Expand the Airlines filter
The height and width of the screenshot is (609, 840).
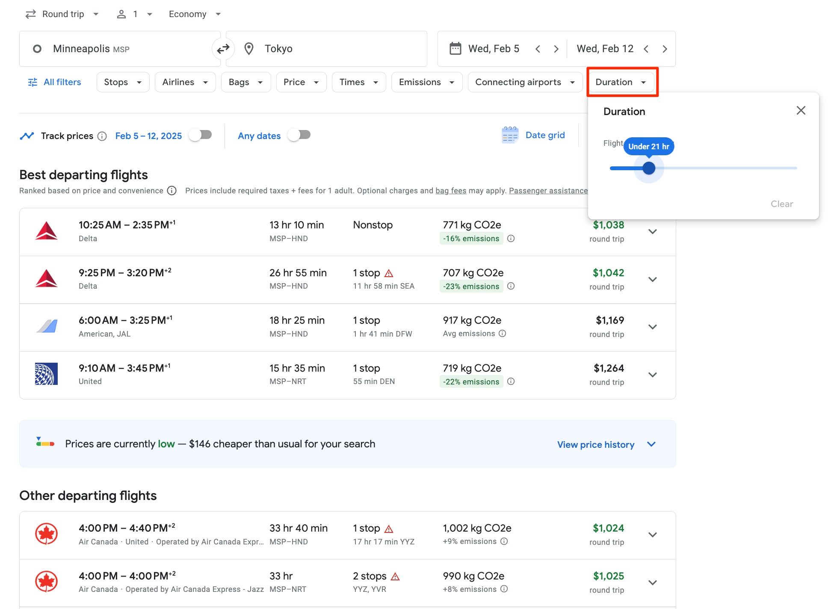pyautogui.click(x=185, y=82)
